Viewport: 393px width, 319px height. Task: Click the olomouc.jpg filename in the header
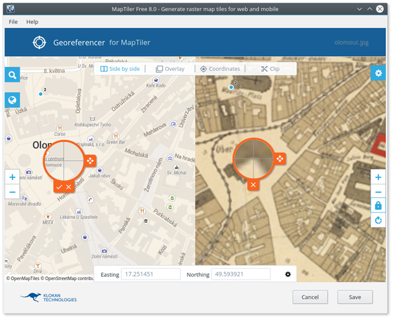tap(352, 42)
